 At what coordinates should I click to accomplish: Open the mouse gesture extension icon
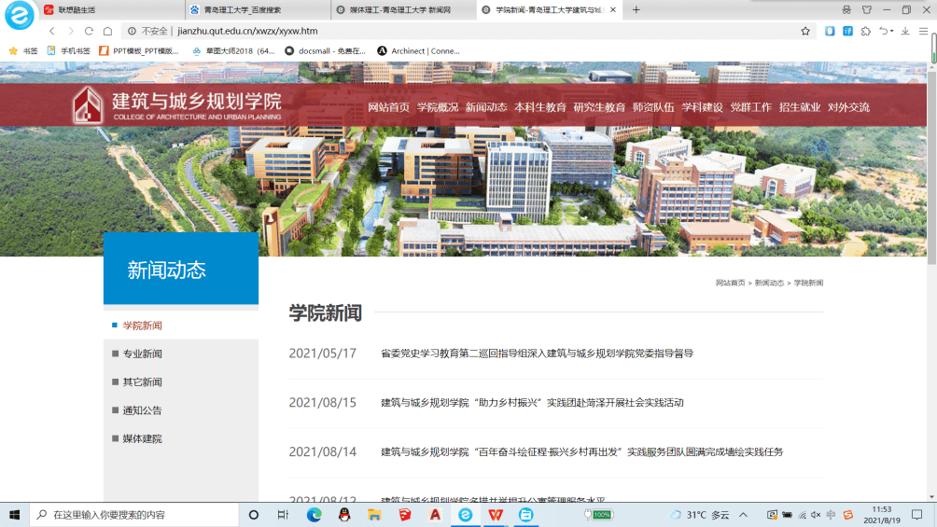pyautogui.click(x=830, y=31)
